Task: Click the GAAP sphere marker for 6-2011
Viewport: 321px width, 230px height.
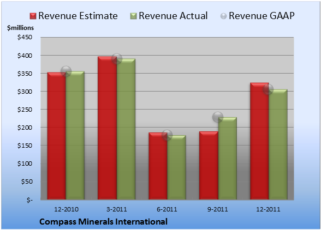Action: [167, 135]
